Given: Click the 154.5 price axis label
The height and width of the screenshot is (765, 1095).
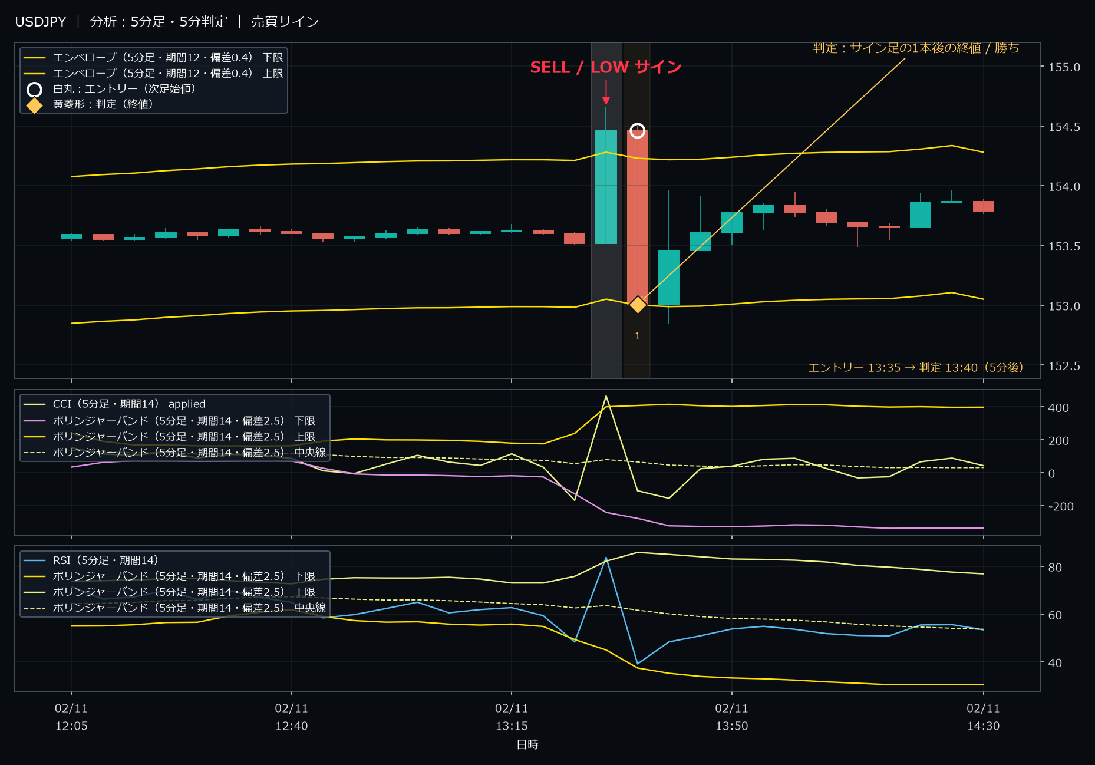Looking at the screenshot, I should coord(1064,127).
